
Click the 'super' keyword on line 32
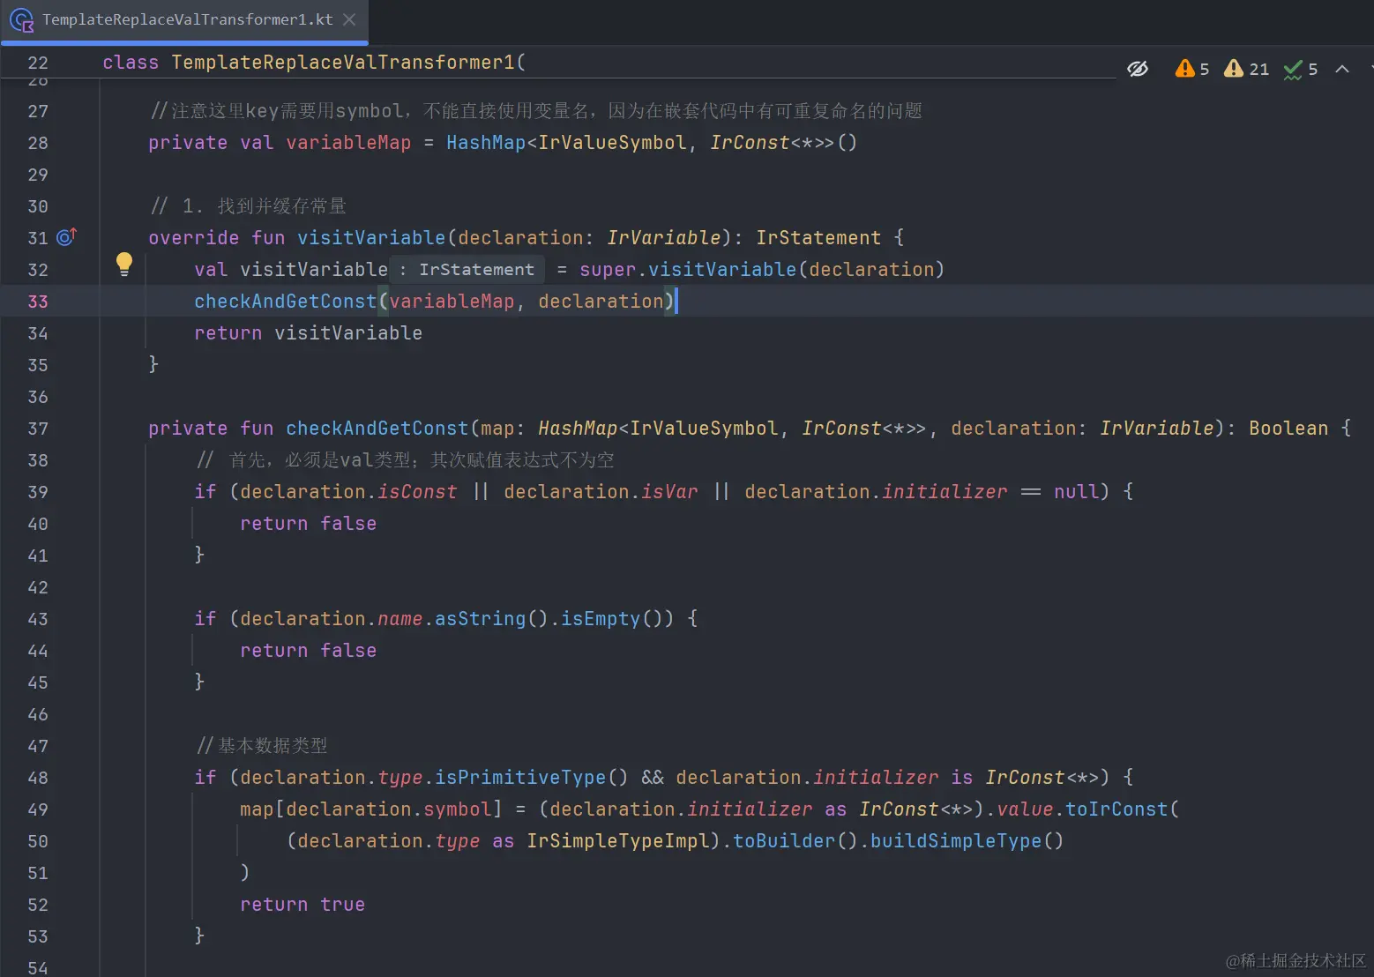pyautogui.click(x=608, y=270)
